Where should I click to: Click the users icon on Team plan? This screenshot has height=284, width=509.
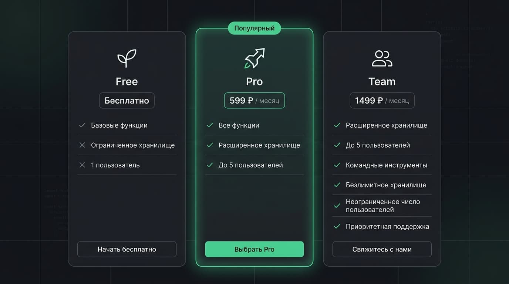click(x=382, y=58)
